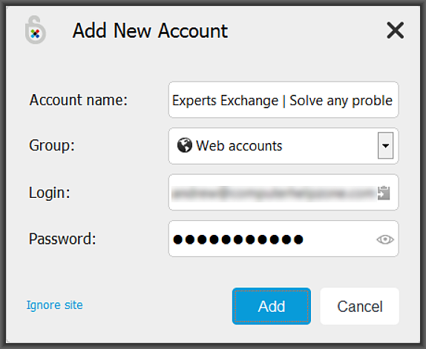
Task: Click the padlock app logo icon
Action: point(36,30)
